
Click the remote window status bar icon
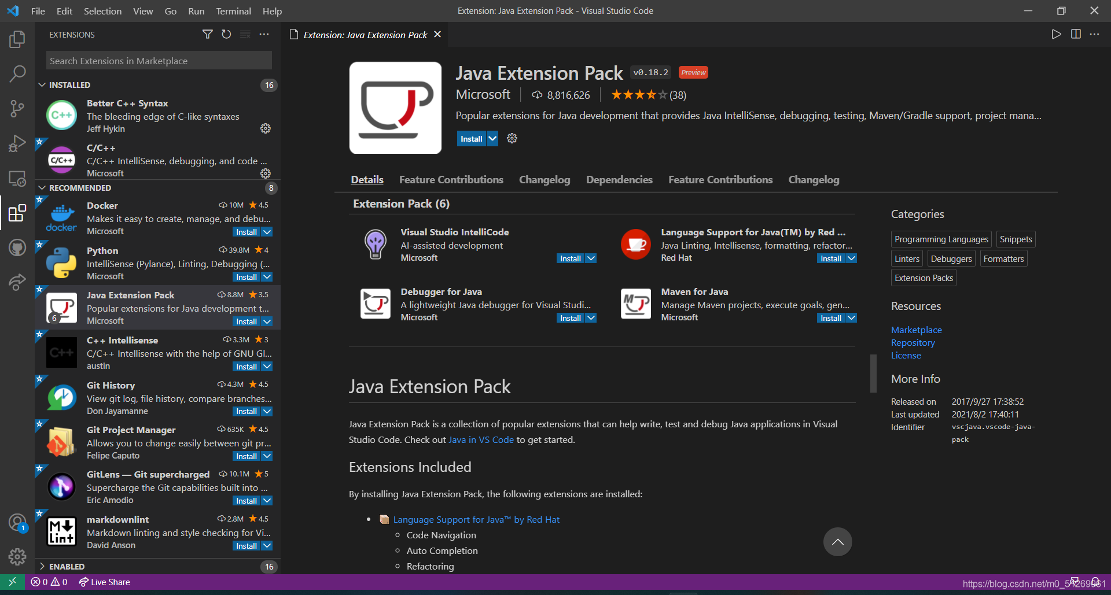(x=12, y=582)
